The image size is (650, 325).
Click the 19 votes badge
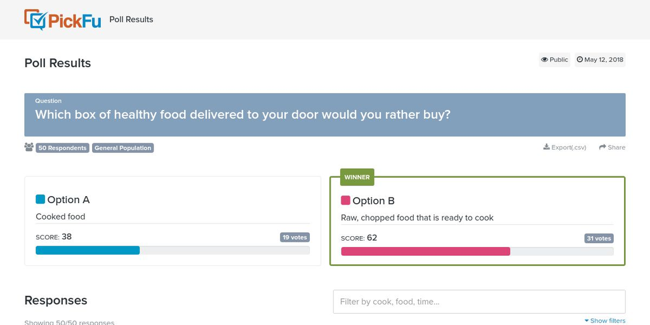point(295,237)
